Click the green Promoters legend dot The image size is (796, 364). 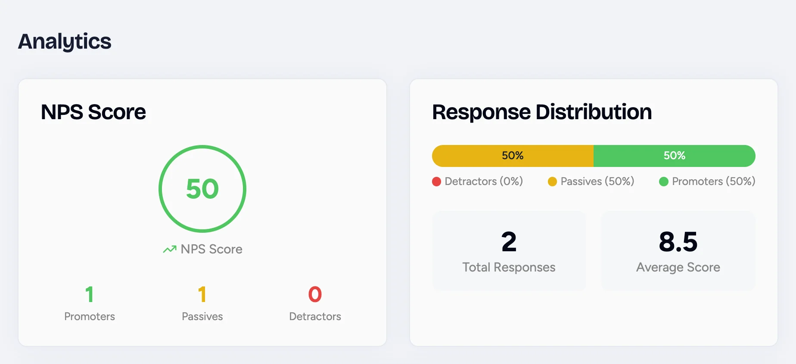click(x=664, y=182)
